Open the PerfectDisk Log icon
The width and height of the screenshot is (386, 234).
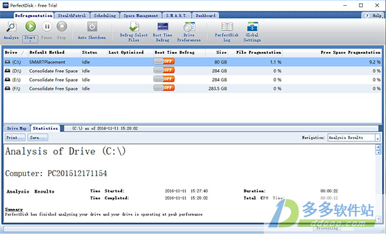click(x=227, y=26)
